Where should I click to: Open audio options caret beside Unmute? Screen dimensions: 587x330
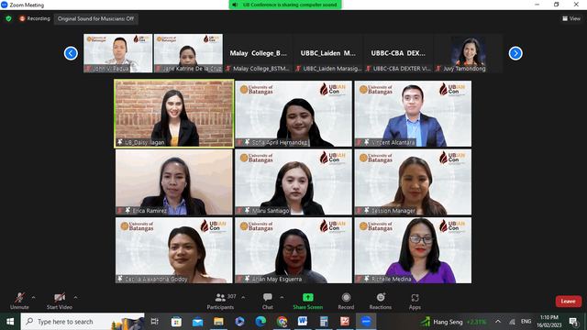tap(33, 297)
